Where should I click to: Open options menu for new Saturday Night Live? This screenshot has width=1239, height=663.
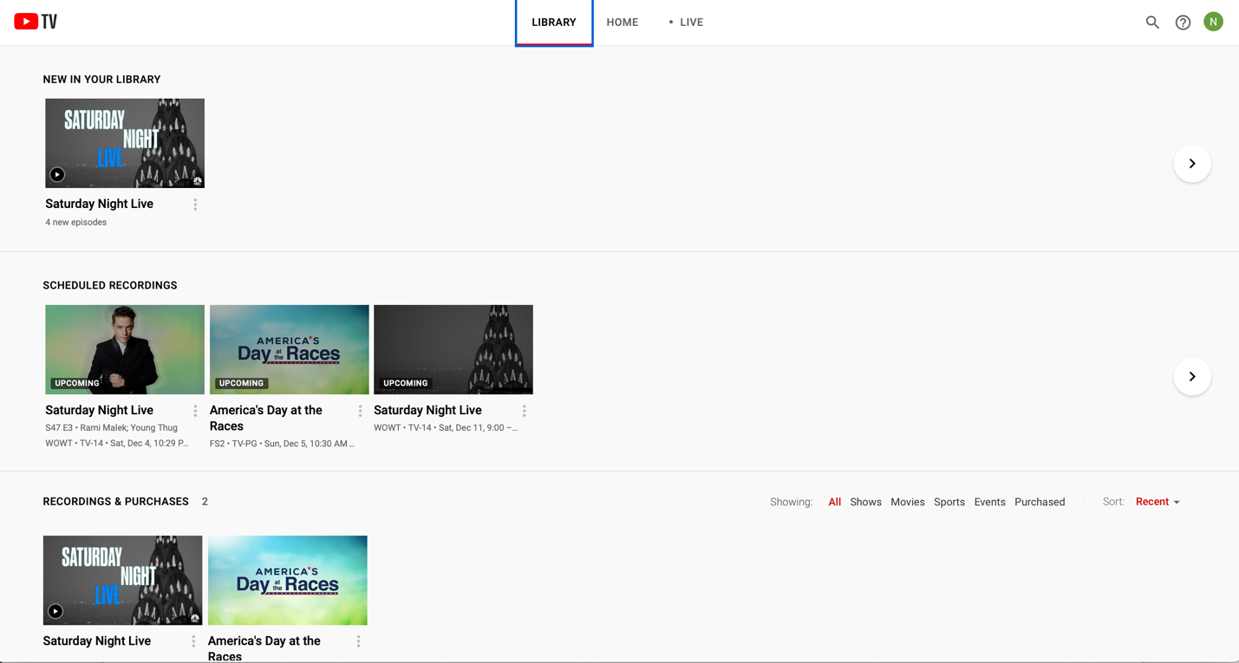(195, 205)
